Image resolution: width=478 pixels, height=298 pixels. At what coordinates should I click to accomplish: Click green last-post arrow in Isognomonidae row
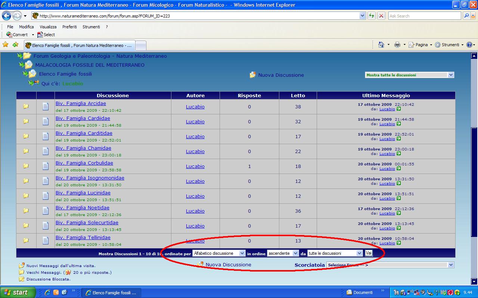click(399, 183)
